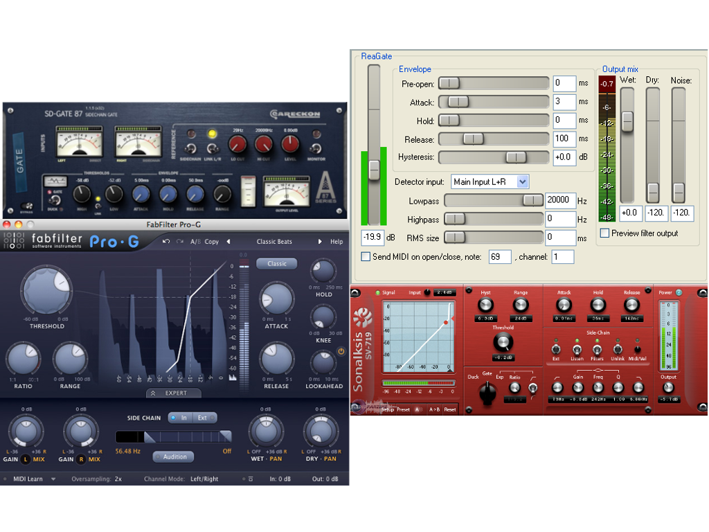Viewport: 709px width, 532px height.
Task: Expand the Pro-G EXPERT panel toggle
Action: tap(174, 393)
